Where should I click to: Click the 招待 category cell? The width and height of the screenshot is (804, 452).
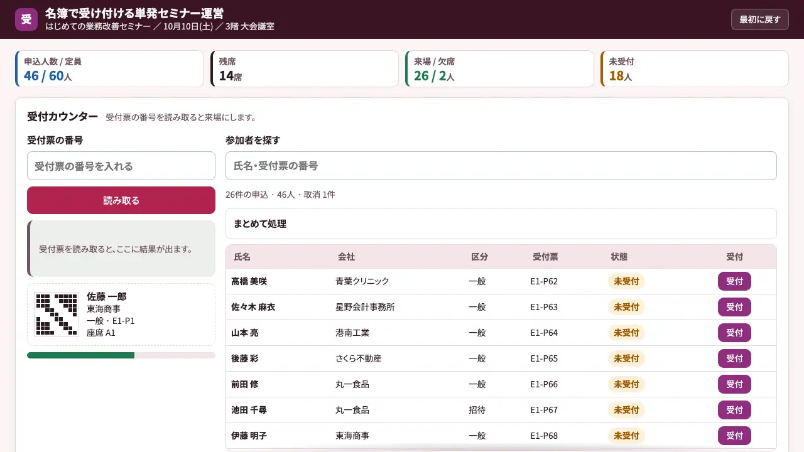477,410
